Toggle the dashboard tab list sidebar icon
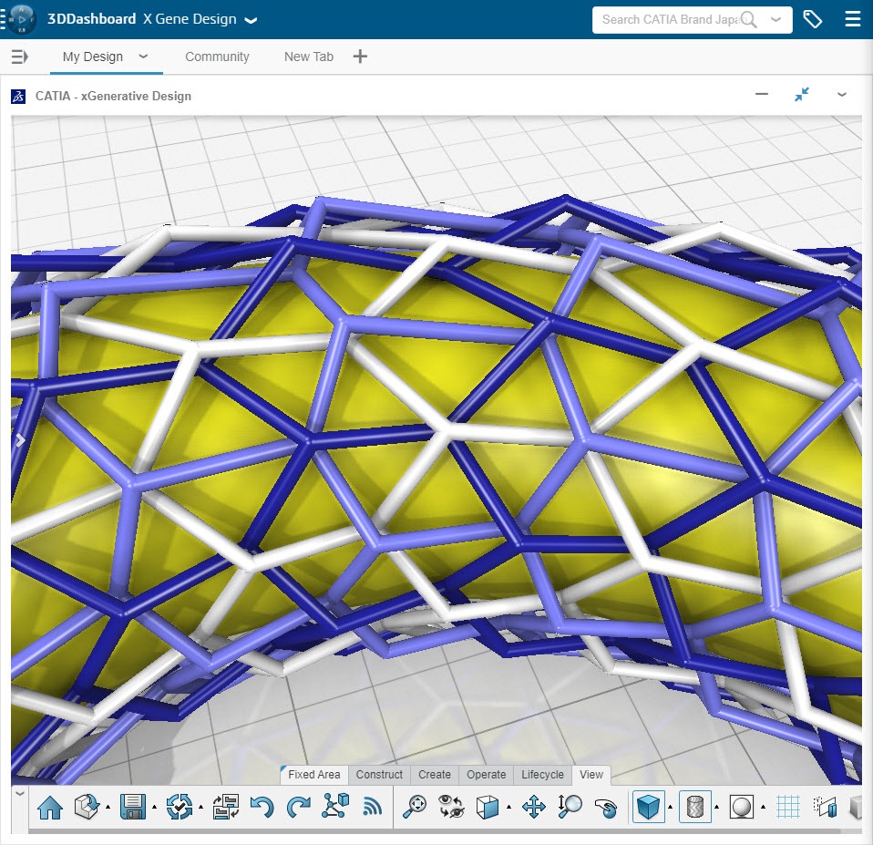Viewport: 873px width, 845px height. pos(20,57)
